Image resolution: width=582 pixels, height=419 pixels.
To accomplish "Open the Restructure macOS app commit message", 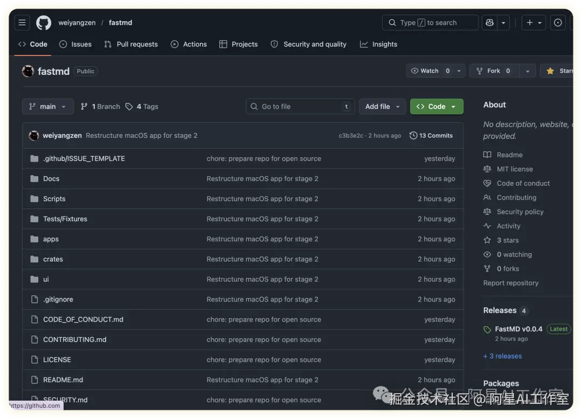I will [141, 136].
